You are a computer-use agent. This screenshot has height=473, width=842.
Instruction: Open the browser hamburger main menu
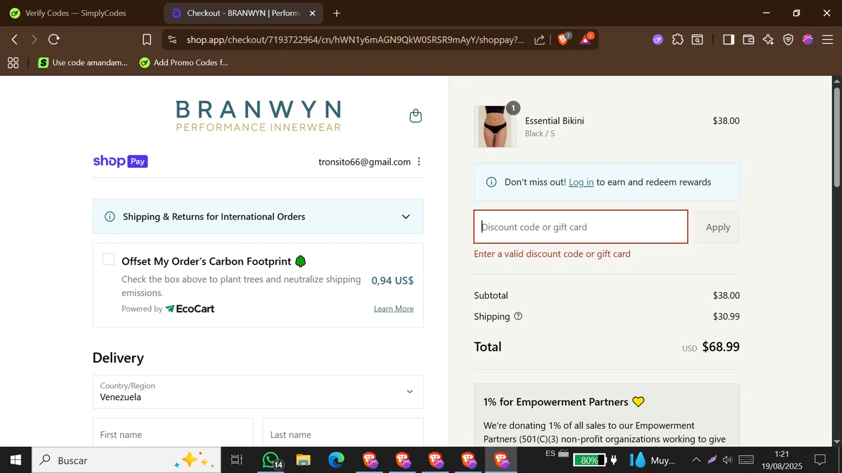827,39
